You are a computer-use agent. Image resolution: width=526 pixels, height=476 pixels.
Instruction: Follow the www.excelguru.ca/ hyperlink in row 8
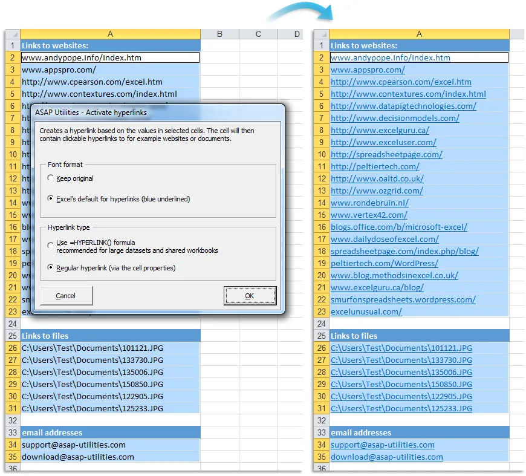[x=380, y=130]
